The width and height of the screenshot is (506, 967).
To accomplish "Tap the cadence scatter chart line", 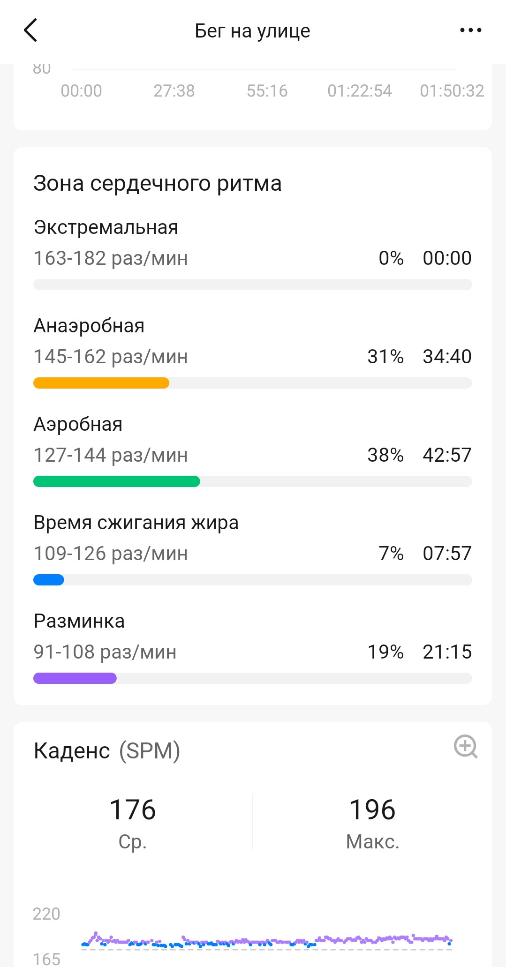I will click(x=266, y=940).
